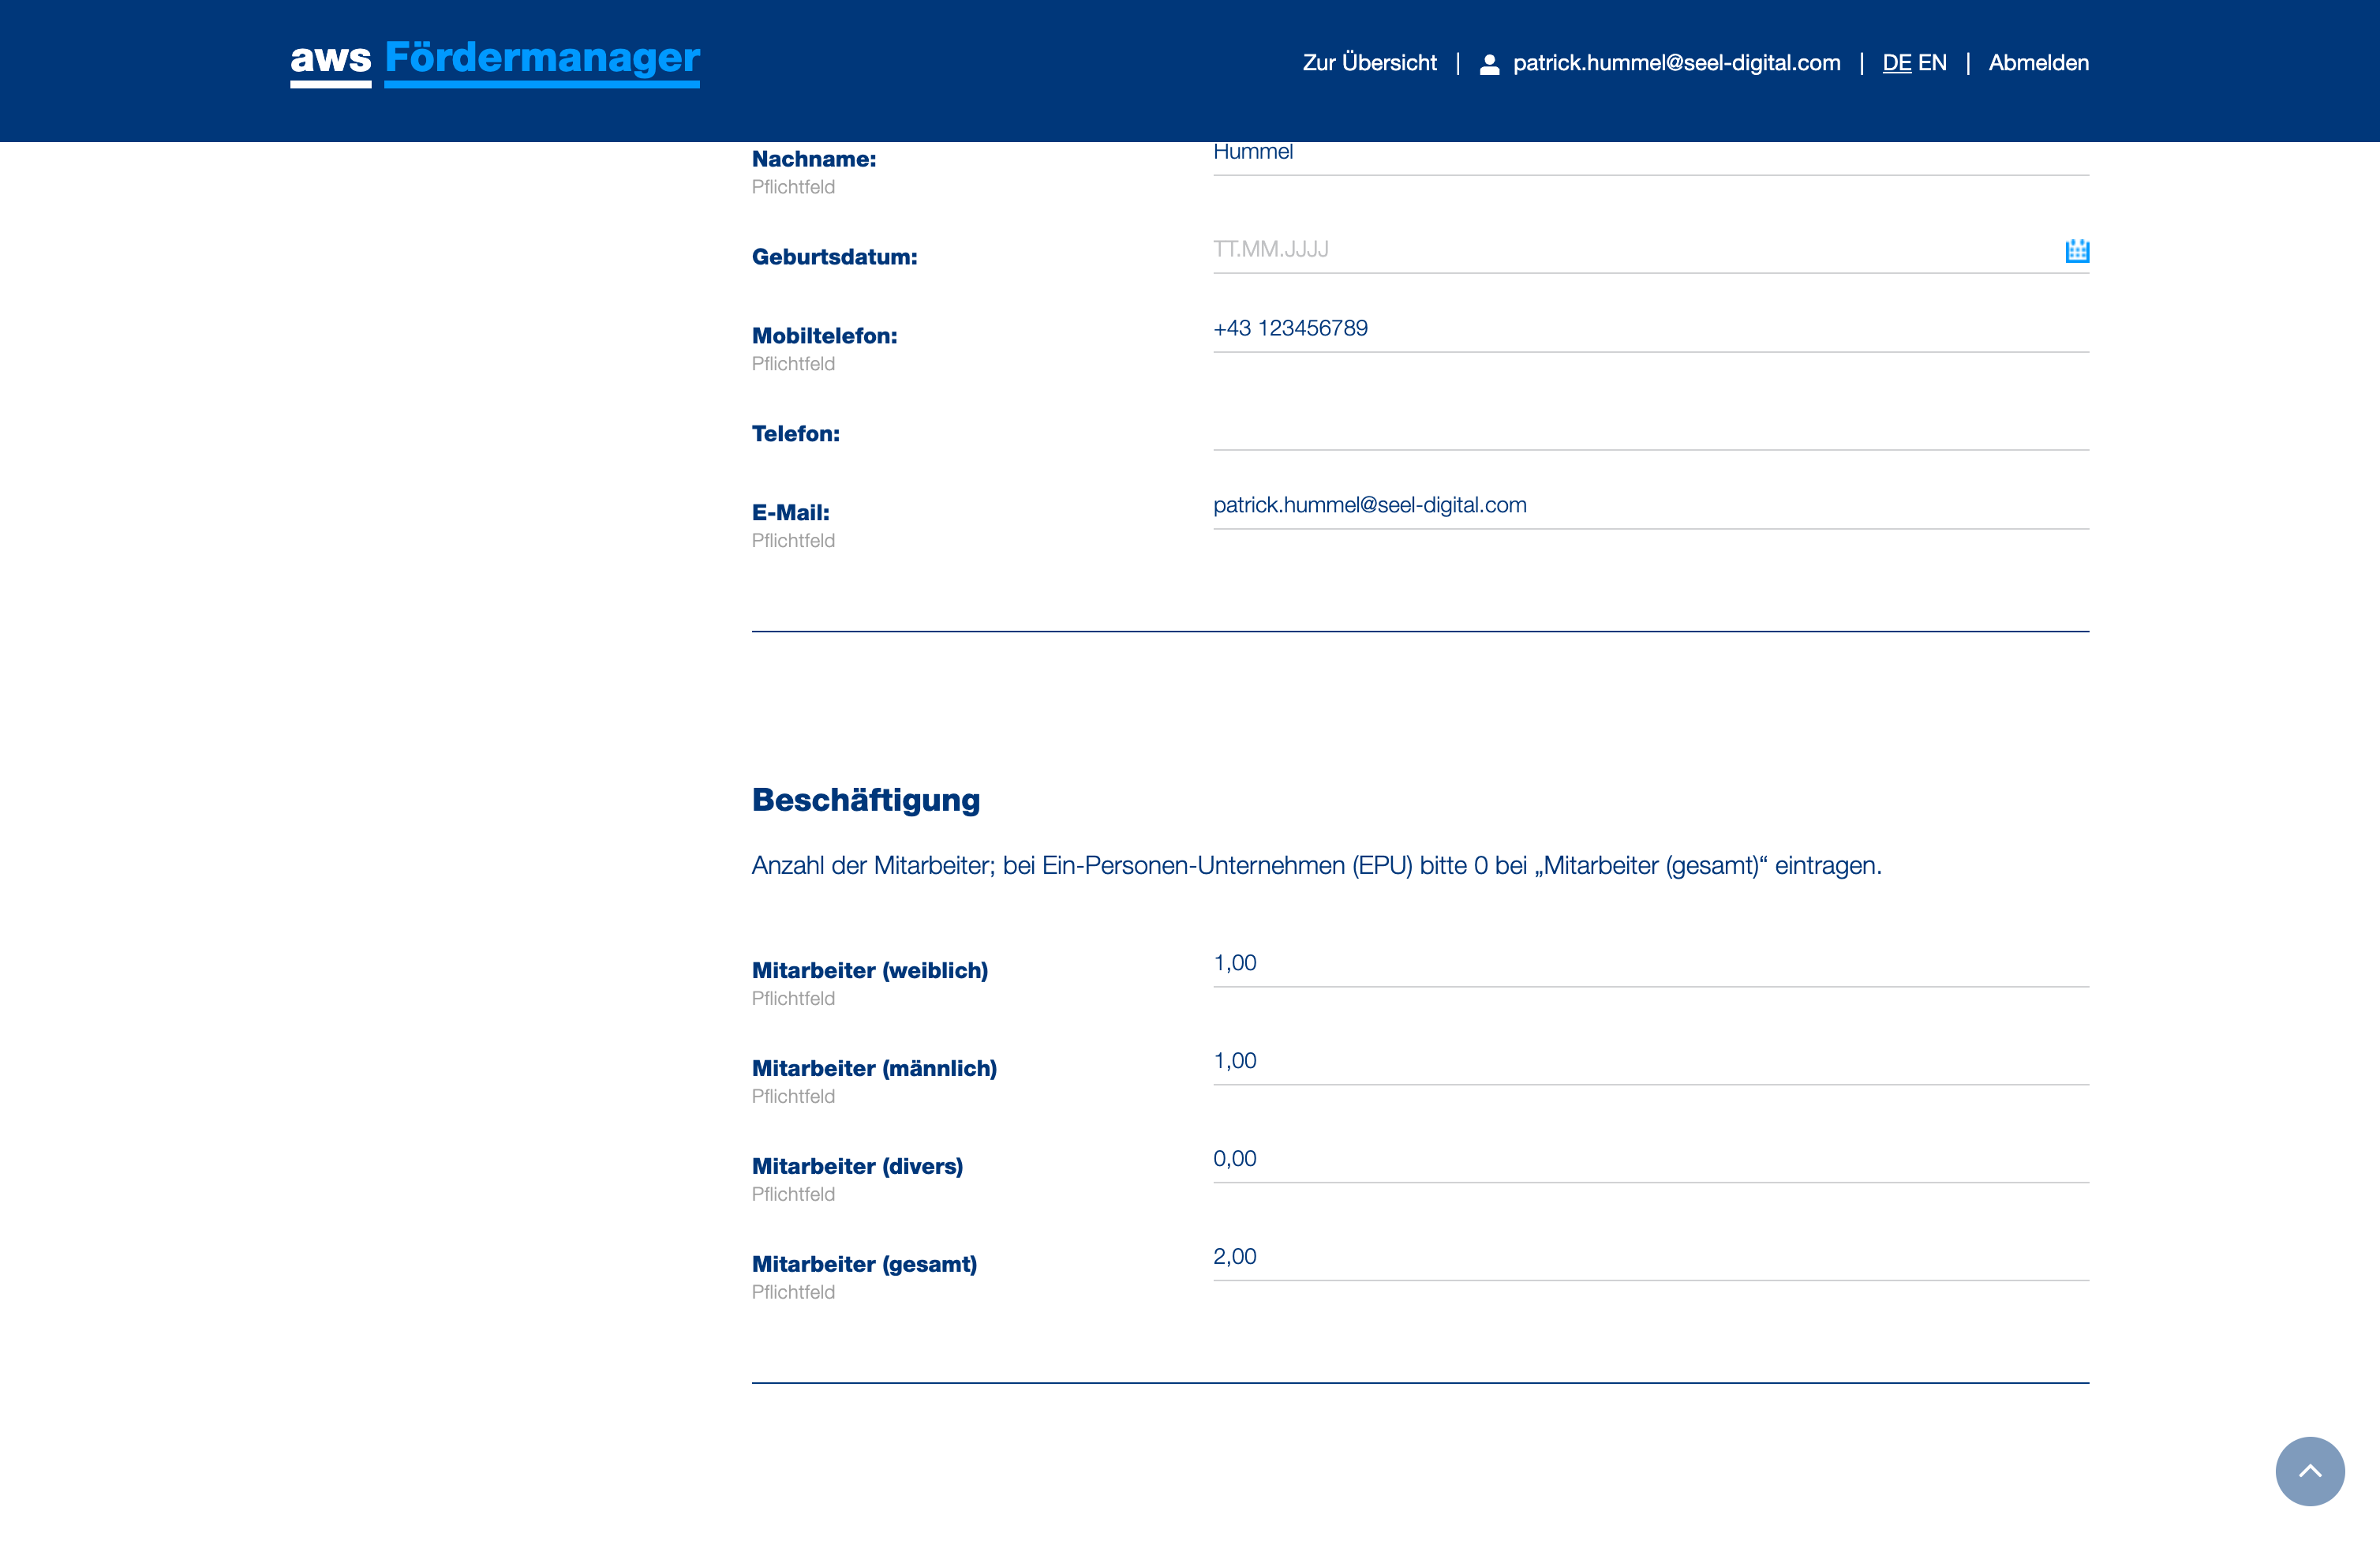
Task: Click the Telefon label
Action: point(796,434)
